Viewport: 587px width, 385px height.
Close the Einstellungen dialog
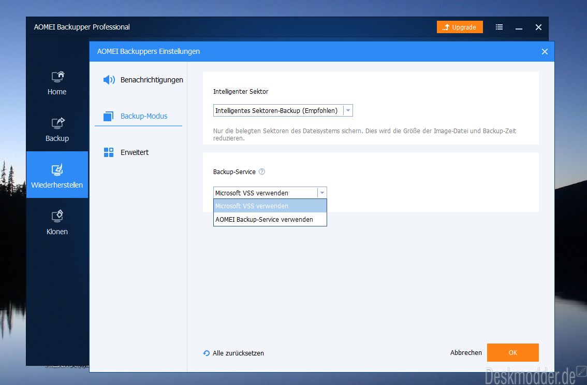tap(545, 52)
